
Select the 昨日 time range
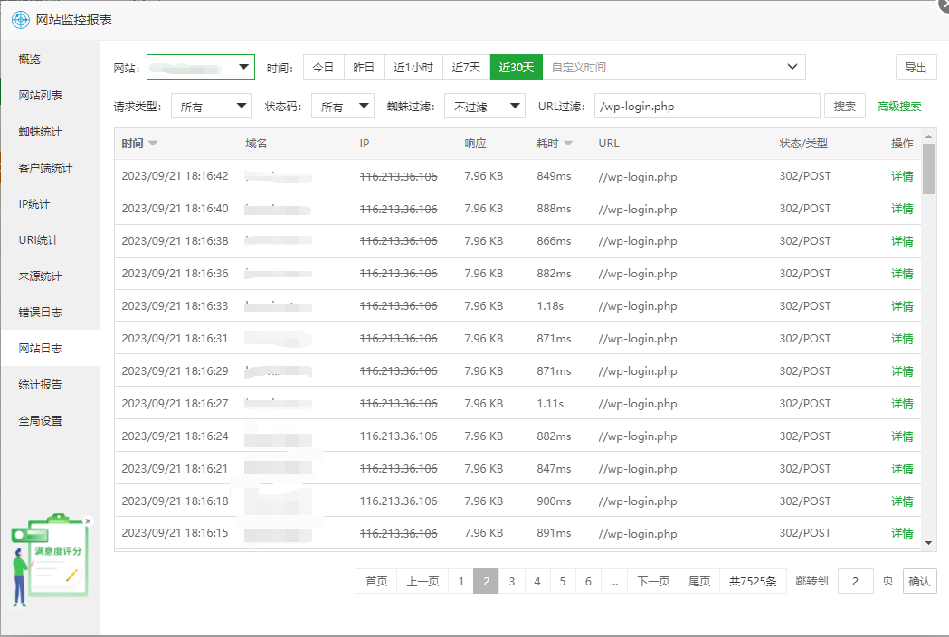364,67
